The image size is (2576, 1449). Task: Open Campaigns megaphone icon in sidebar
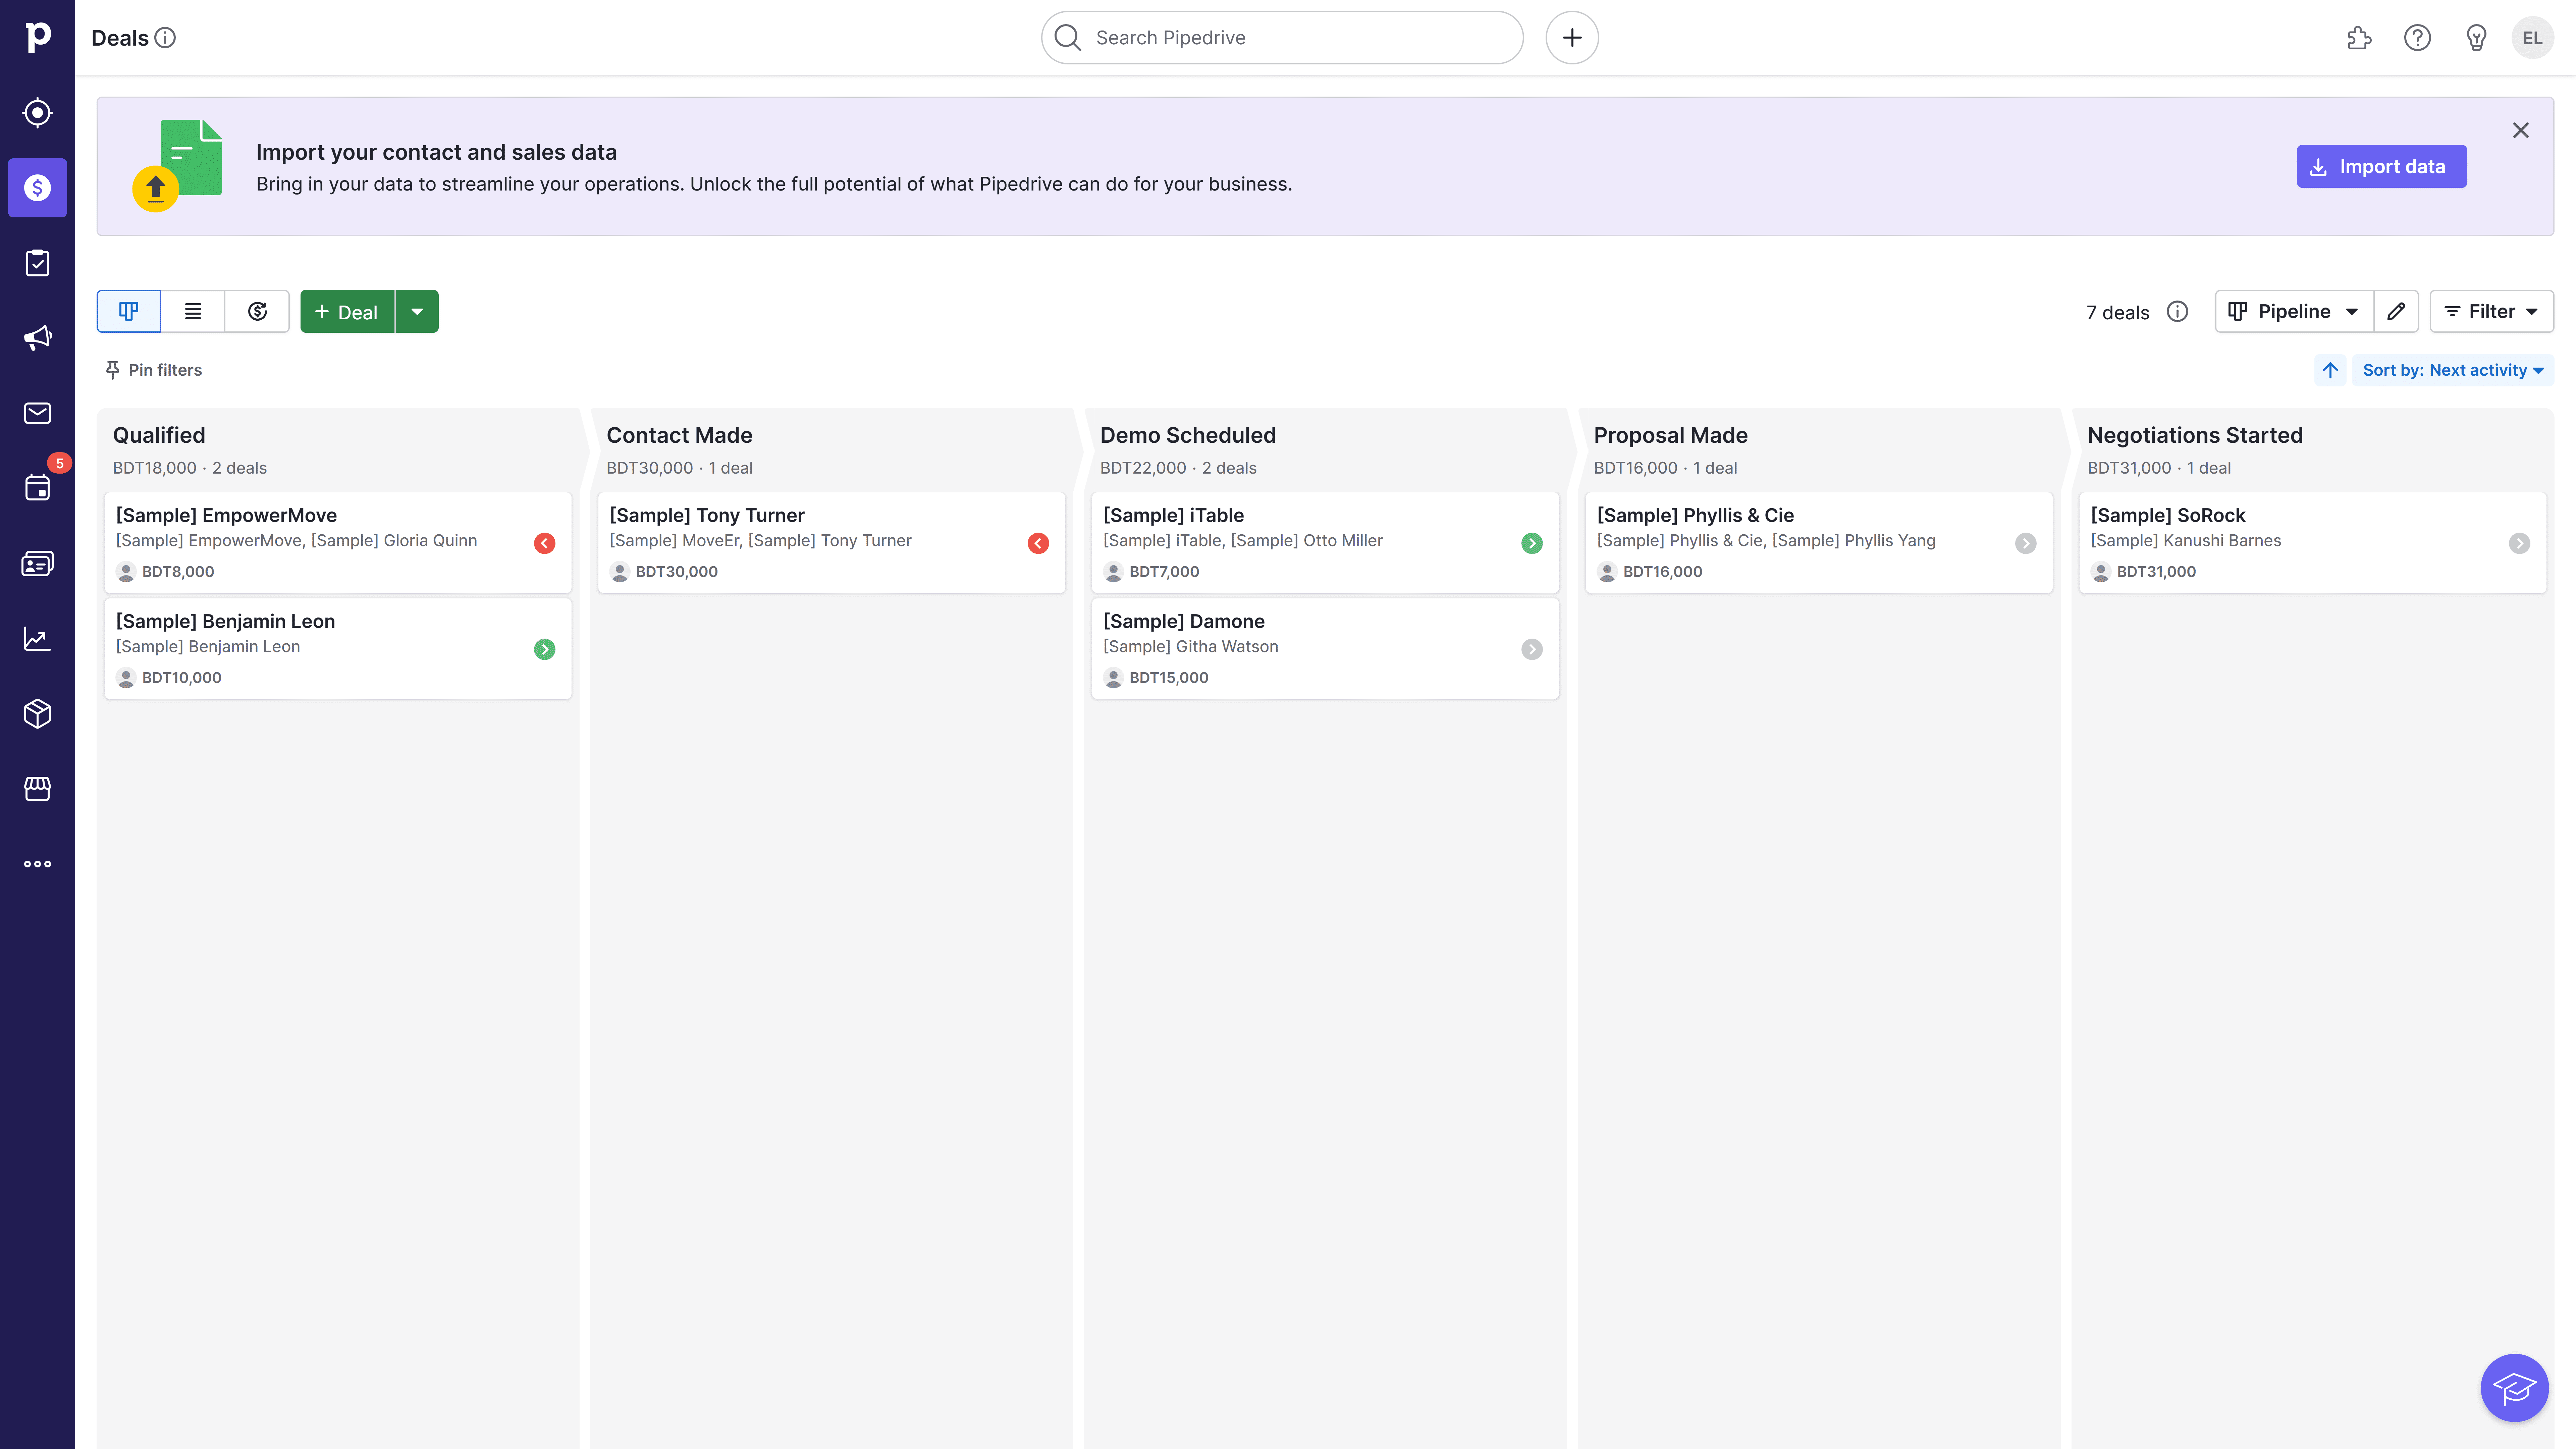point(37,338)
